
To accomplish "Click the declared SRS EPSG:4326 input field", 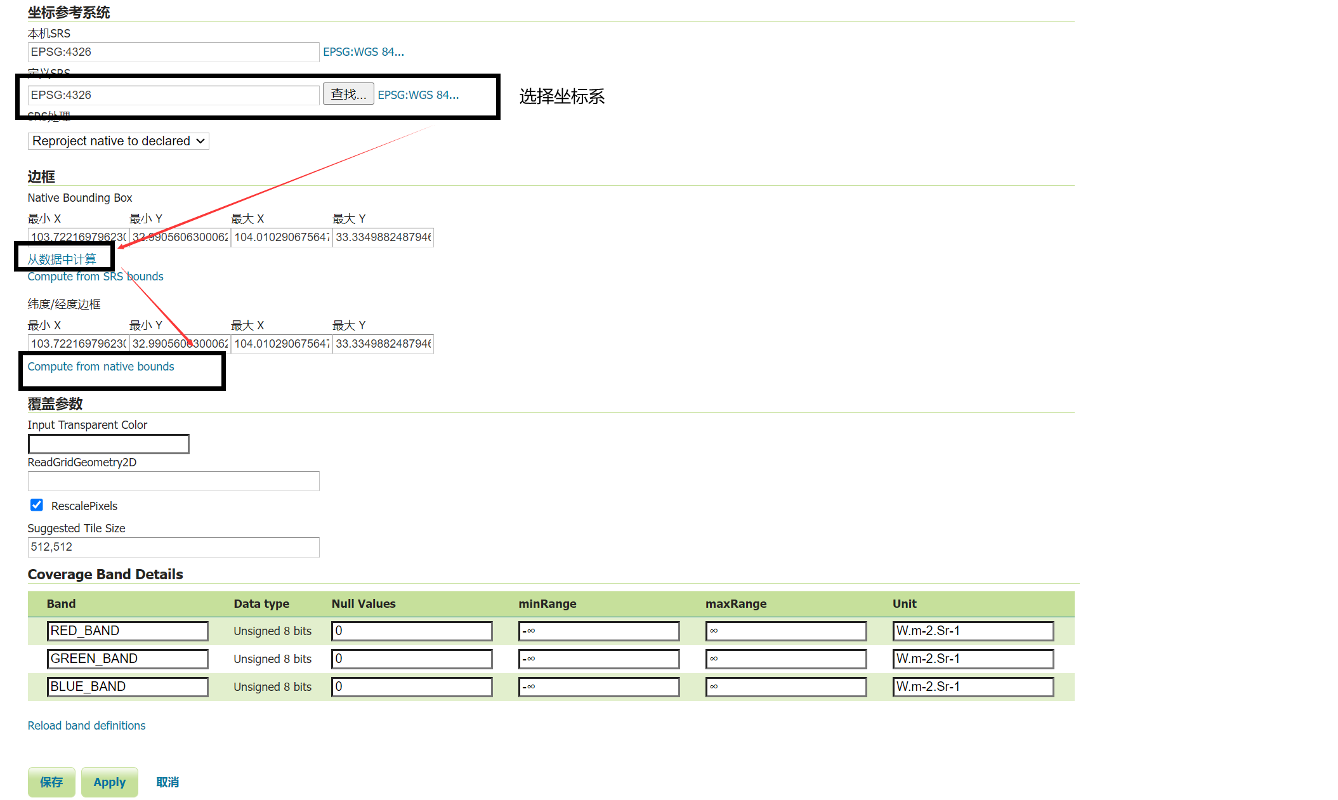I will [x=173, y=95].
